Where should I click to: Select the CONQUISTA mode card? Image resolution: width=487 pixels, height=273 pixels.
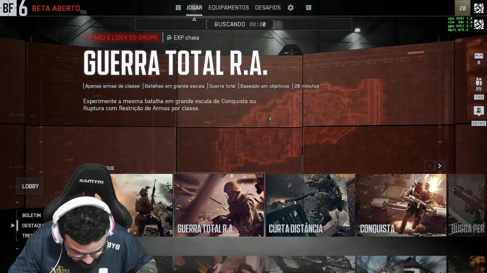click(402, 205)
